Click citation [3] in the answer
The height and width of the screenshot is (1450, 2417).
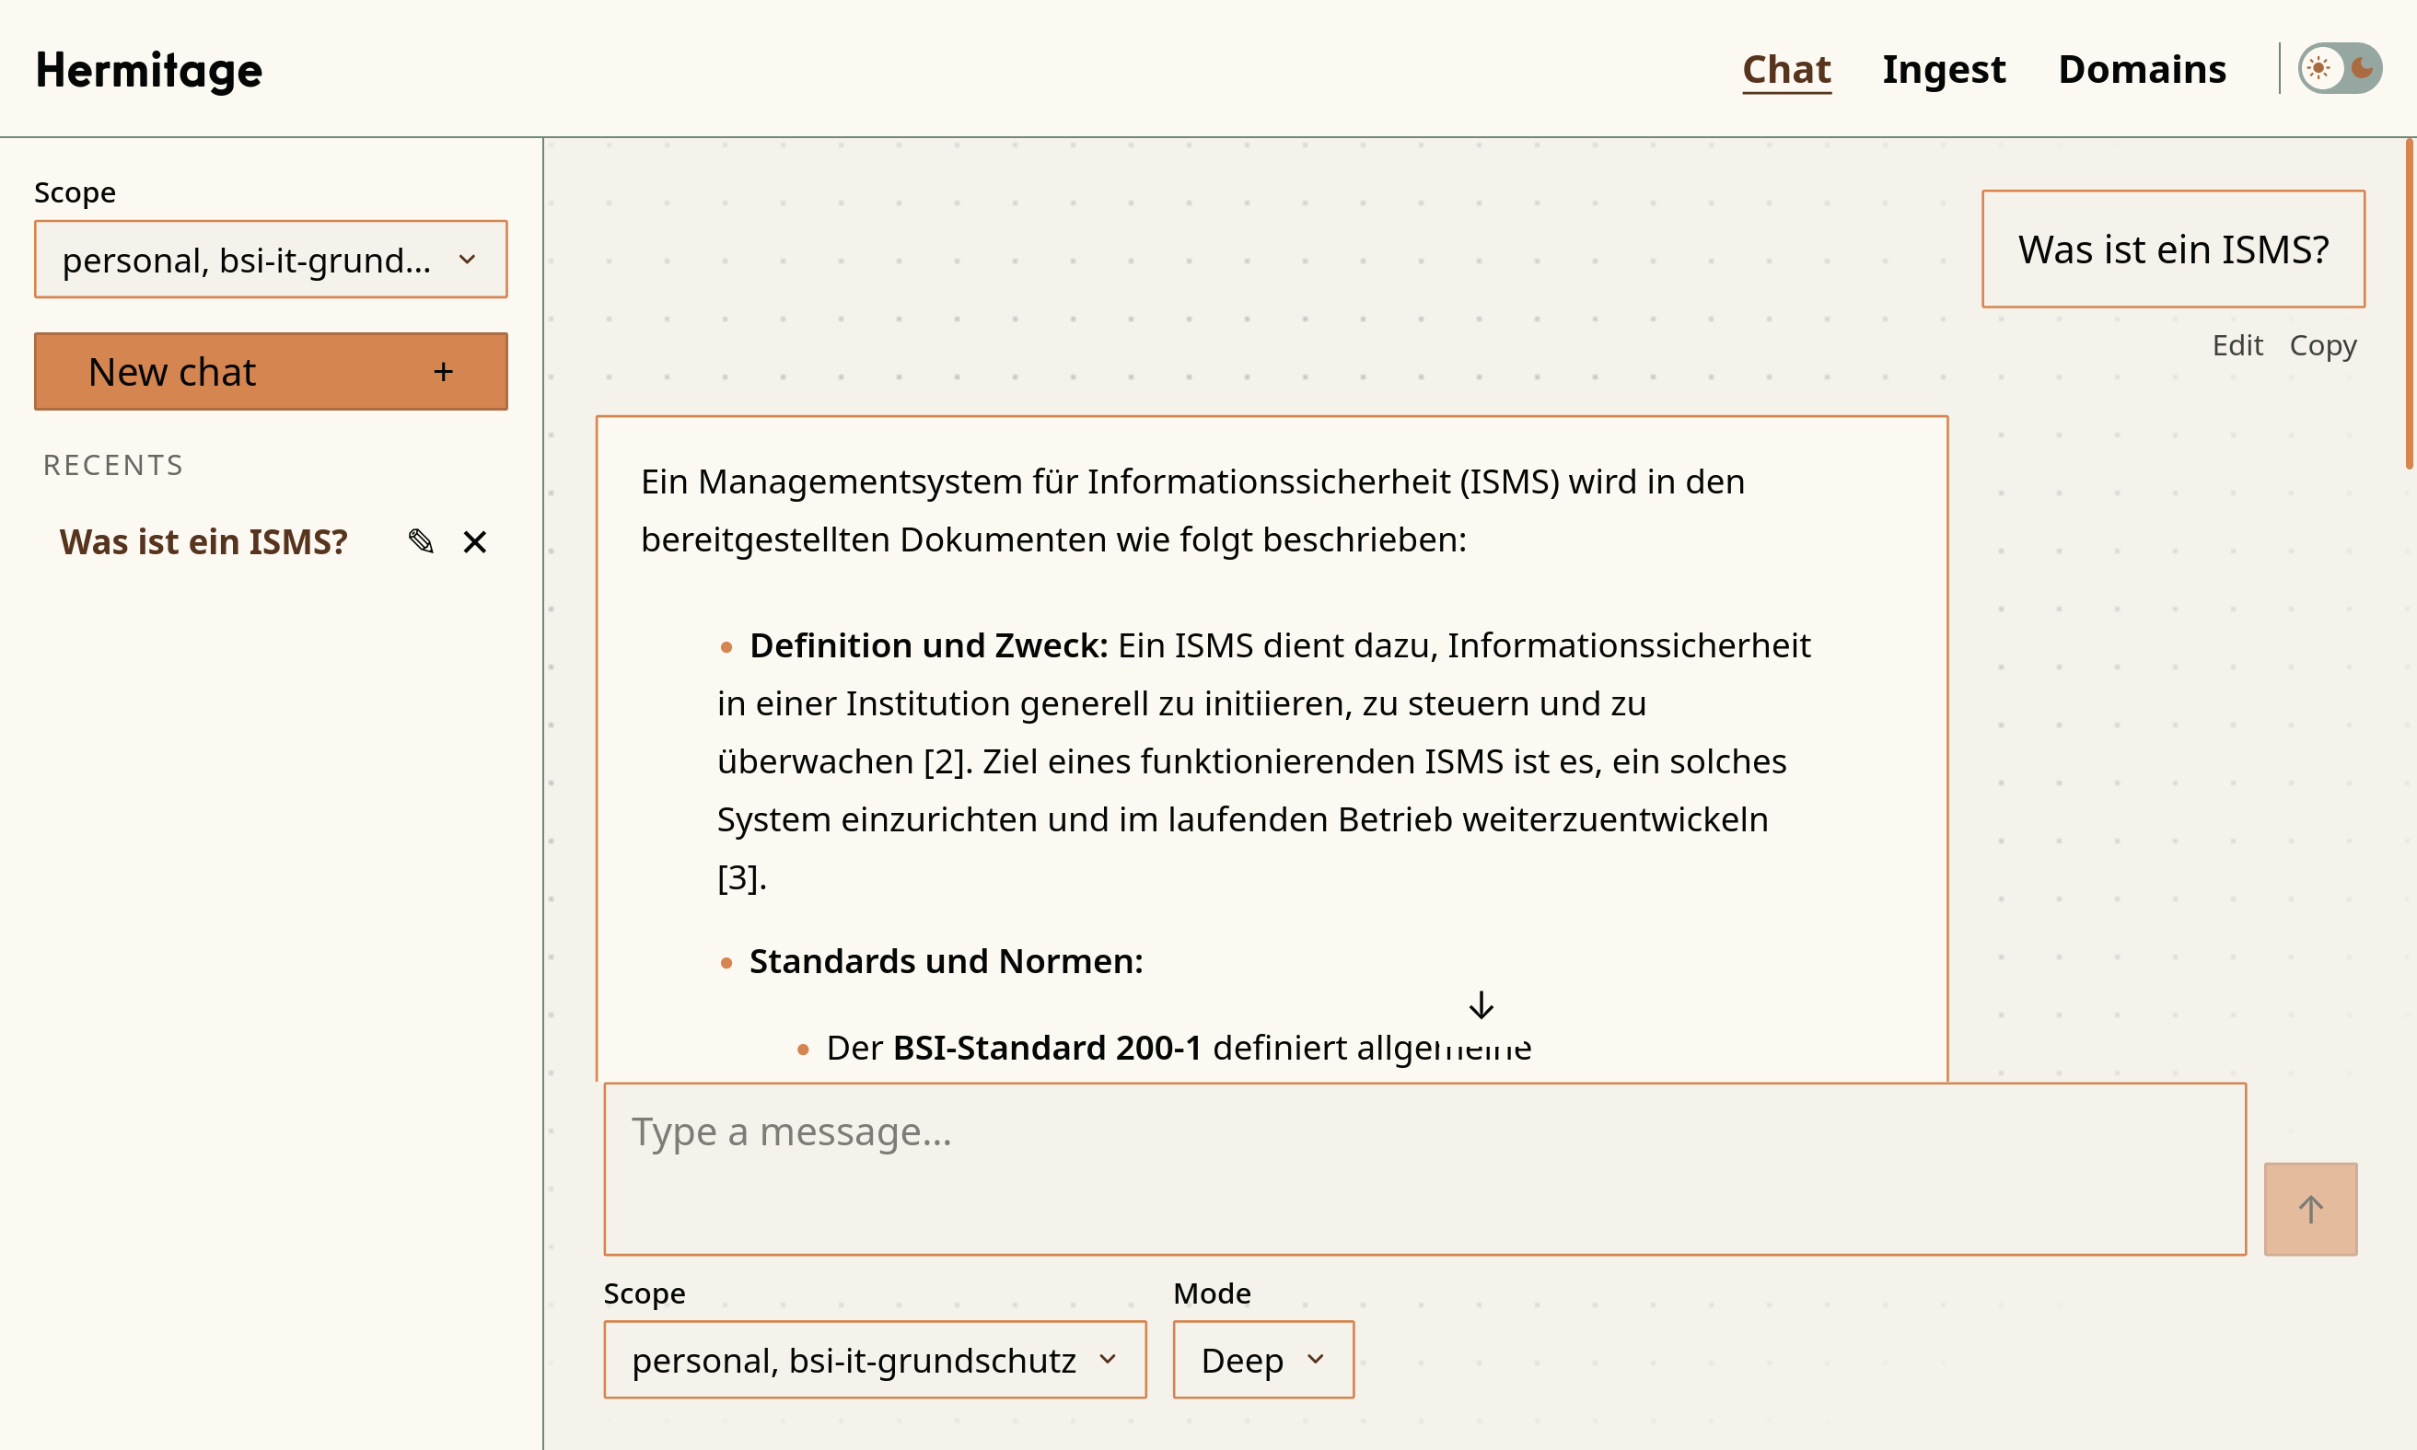[x=737, y=877]
